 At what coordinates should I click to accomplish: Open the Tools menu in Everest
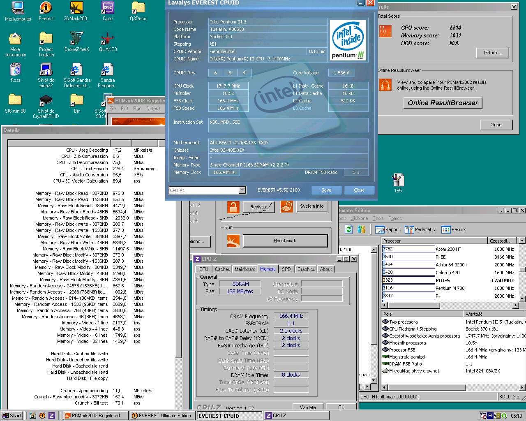click(x=378, y=218)
